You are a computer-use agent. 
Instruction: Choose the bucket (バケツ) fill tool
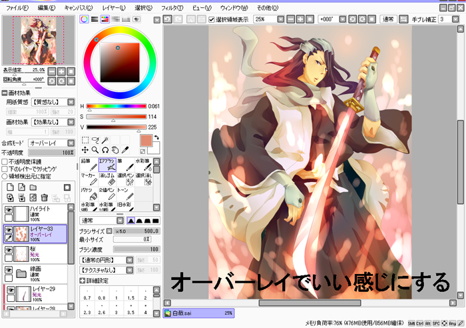[89, 193]
